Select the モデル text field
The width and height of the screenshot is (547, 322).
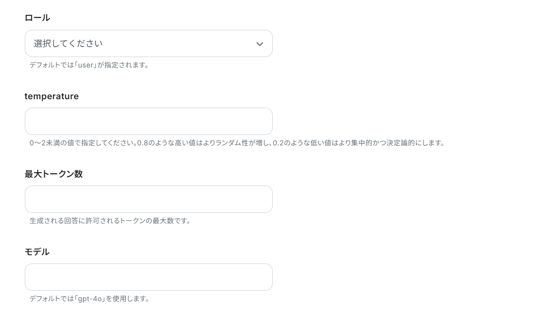[148, 277]
